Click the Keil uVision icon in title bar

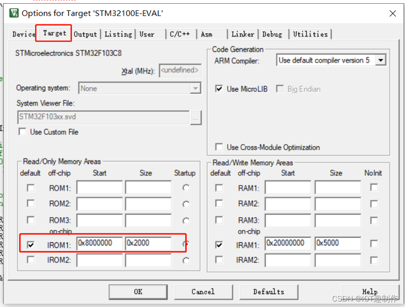pos(14,13)
